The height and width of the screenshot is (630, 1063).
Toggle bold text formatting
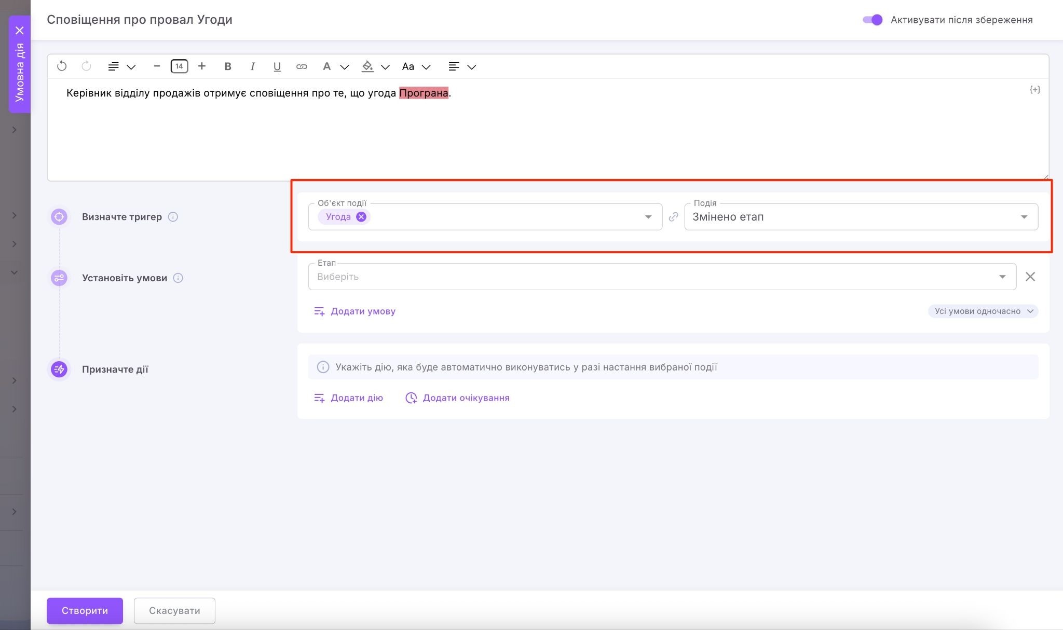point(227,66)
